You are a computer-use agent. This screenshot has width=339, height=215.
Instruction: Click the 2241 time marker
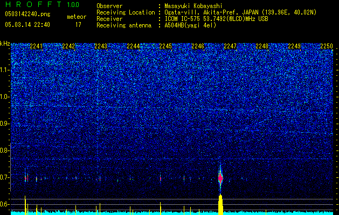[36, 46]
